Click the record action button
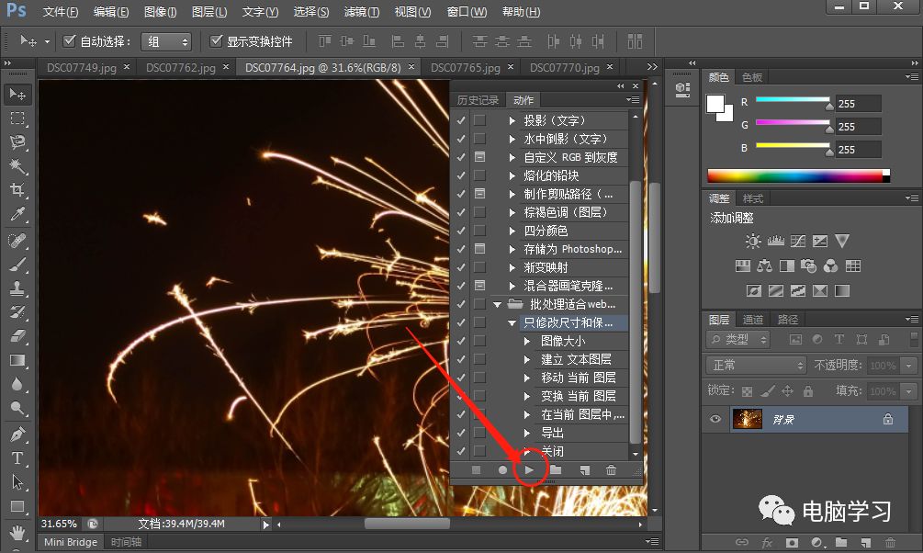 pos(502,470)
